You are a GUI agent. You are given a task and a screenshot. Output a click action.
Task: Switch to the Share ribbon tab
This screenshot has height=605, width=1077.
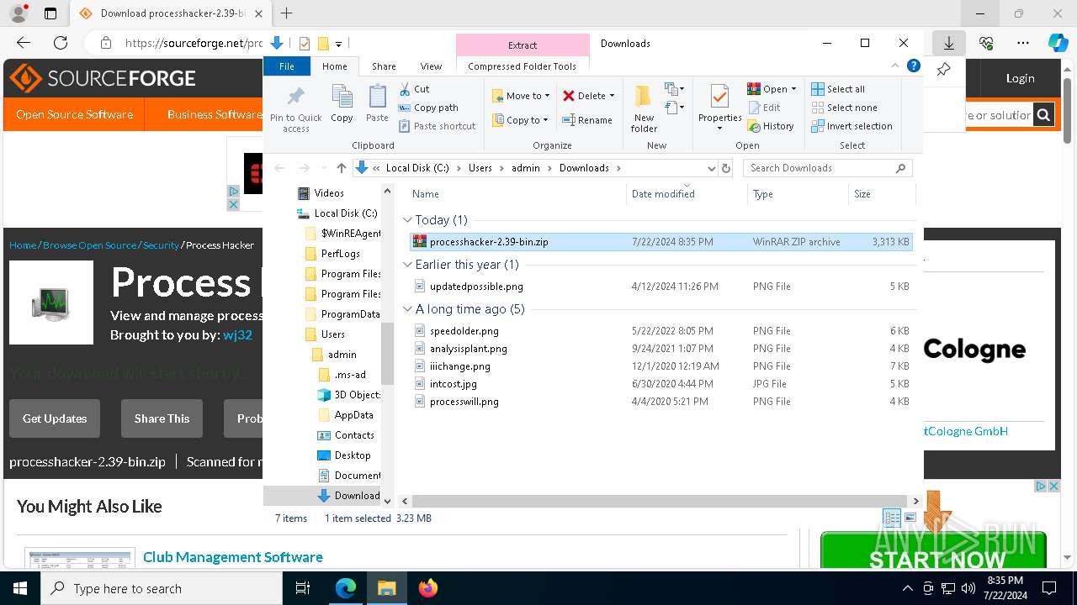coord(384,66)
